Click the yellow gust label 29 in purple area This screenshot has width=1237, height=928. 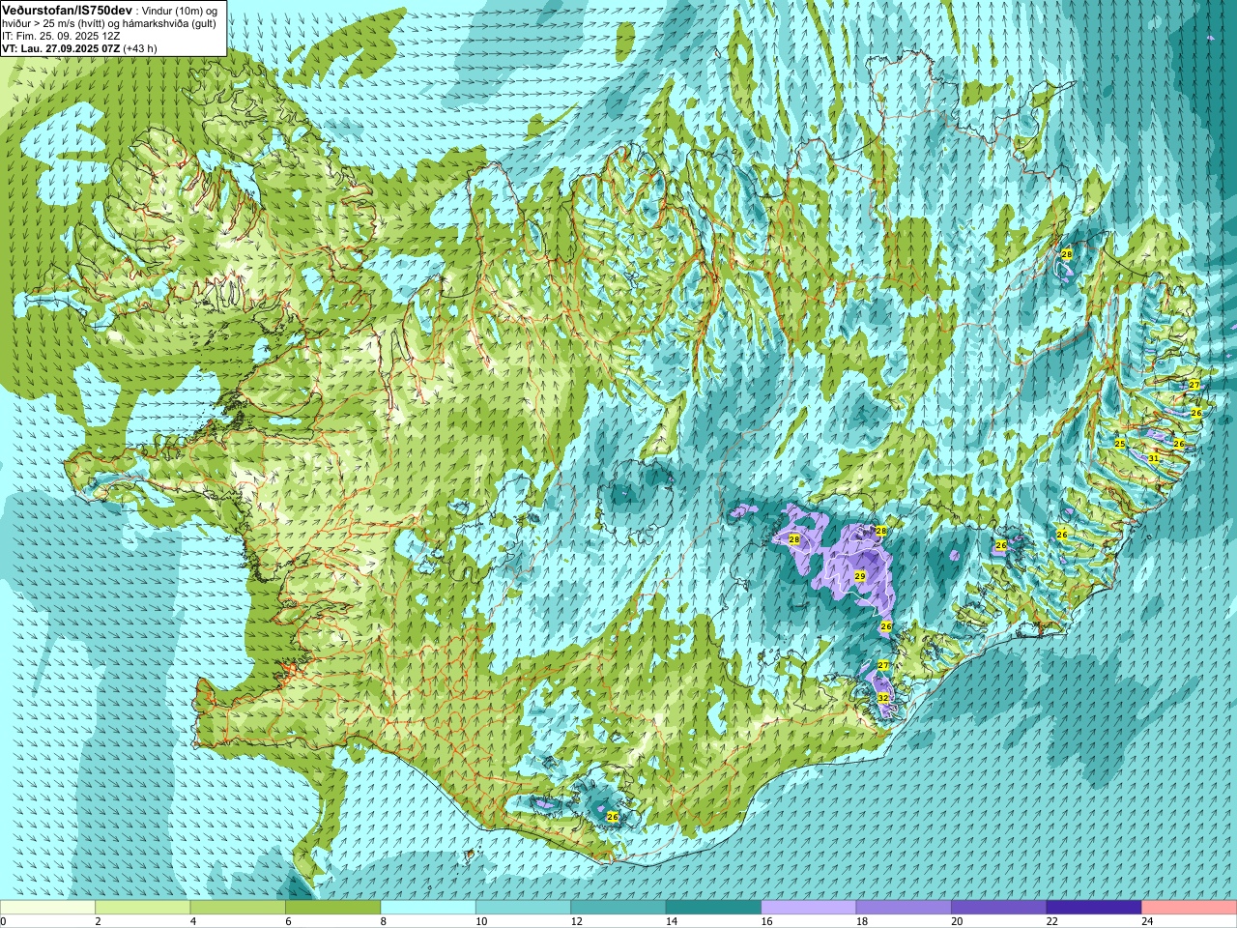point(860,576)
